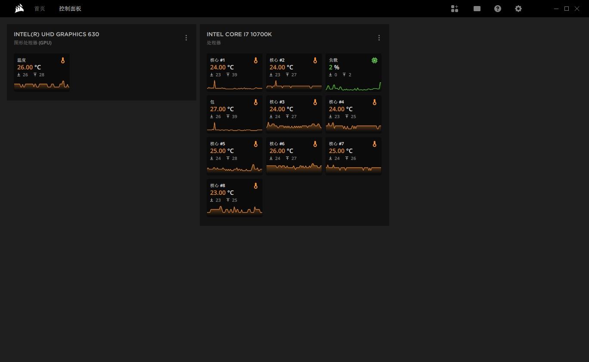Viewport: 589px width, 362px height.
Task: Click the green chip icon on the 负载 card
Action: point(375,60)
